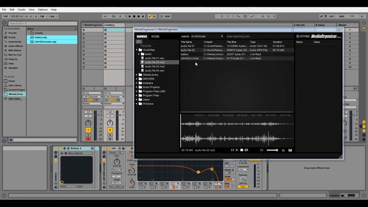
Task: Switch to the FILTERS tab in MediaOrganizer
Action: (x=155, y=37)
